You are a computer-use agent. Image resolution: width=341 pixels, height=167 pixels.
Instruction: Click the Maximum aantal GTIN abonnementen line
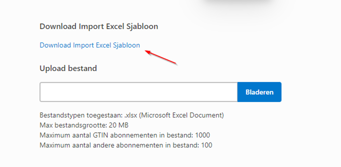124,135
